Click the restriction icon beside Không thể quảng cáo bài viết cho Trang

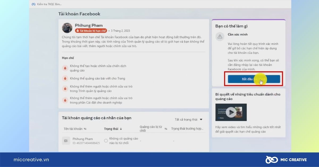(x=65, y=78)
